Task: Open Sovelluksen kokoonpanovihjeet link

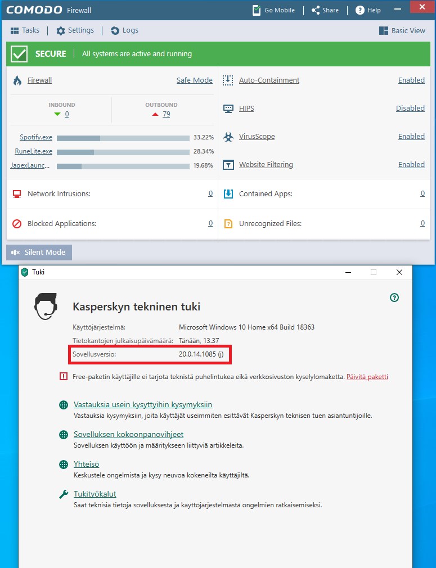Action: pyautogui.click(x=129, y=434)
